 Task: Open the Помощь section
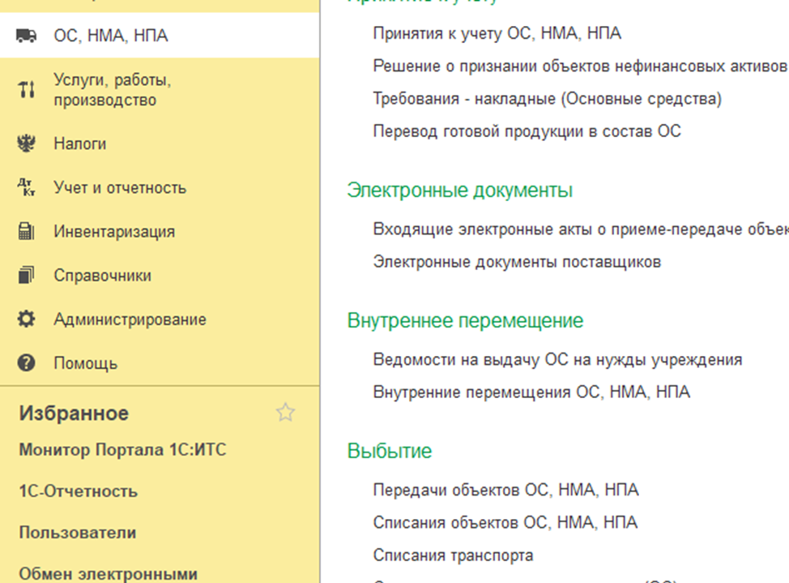pyautogui.click(x=160, y=362)
